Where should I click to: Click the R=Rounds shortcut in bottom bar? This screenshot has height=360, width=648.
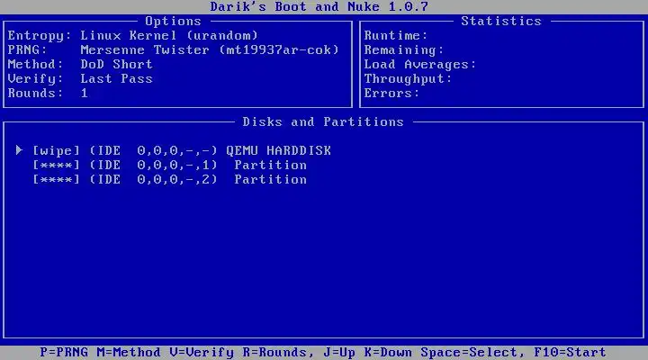[x=276, y=353]
